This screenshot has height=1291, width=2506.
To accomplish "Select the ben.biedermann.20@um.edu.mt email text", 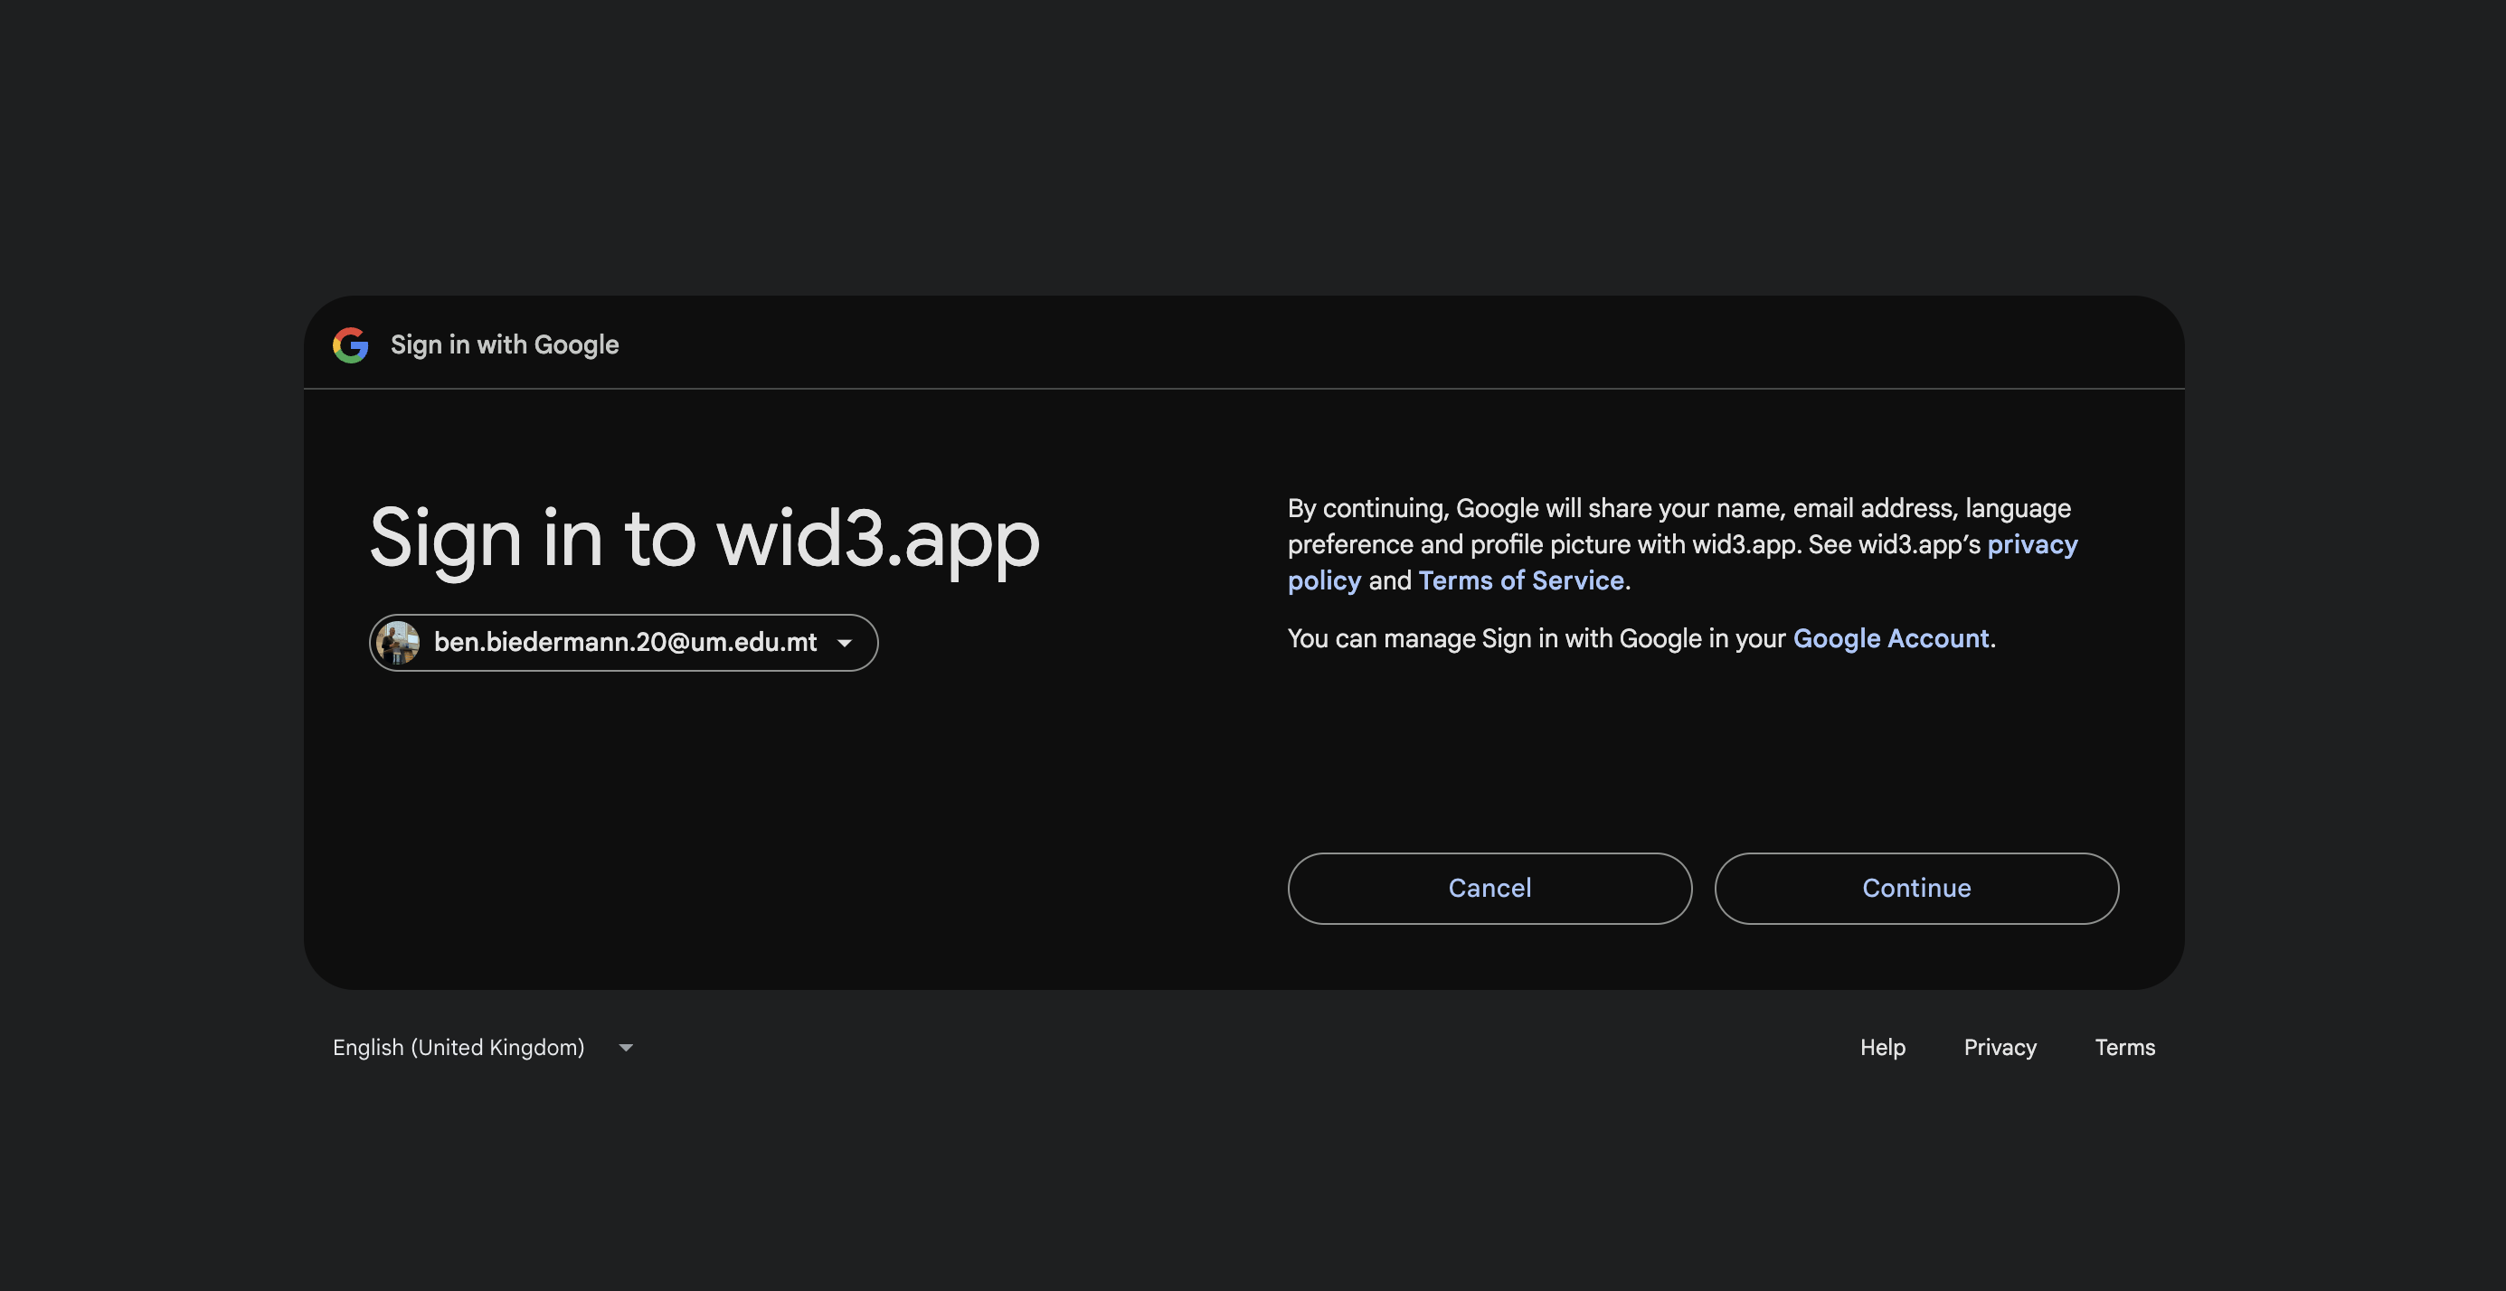I will click(x=625, y=643).
